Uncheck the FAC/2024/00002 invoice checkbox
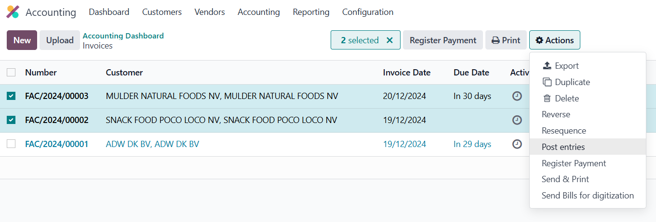The width and height of the screenshot is (656, 222). click(11, 120)
